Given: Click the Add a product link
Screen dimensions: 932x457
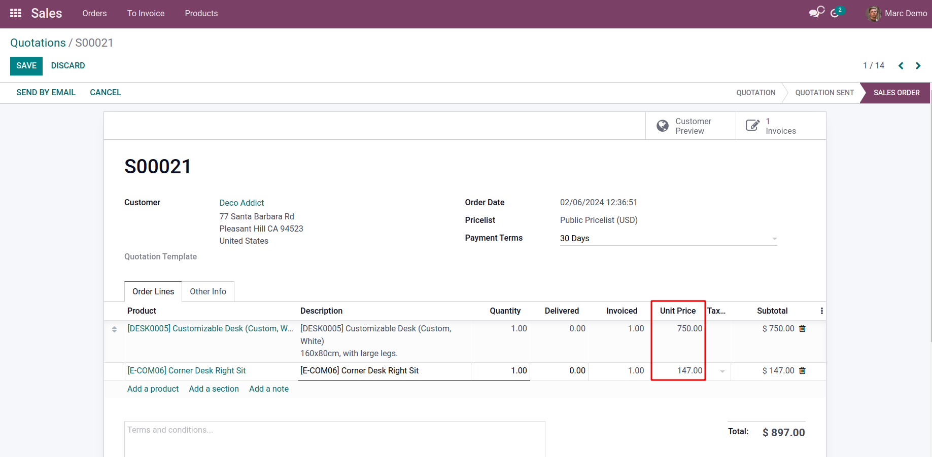Looking at the screenshot, I should coord(153,389).
